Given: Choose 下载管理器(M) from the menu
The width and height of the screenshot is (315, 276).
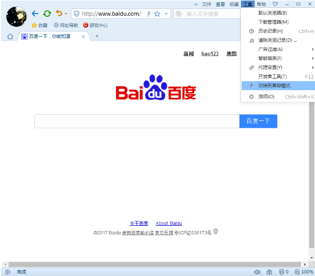Looking at the screenshot, I should point(278,22).
